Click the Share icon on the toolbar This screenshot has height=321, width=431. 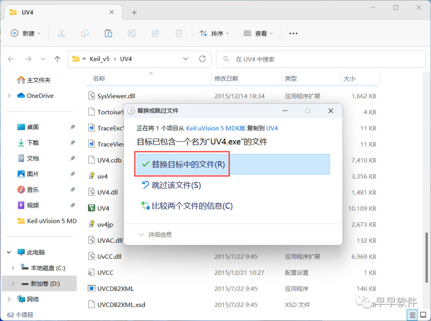click(x=155, y=33)
